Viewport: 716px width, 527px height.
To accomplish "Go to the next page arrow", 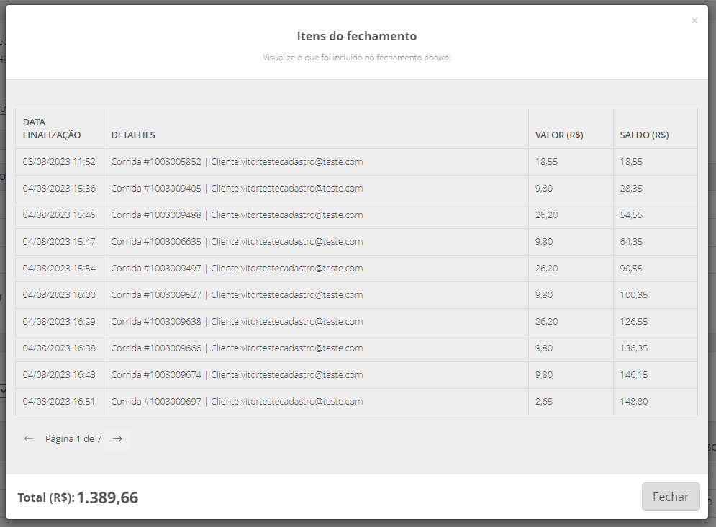I will tap(117, 439).
